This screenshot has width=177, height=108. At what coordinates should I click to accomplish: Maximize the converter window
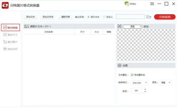coord(166,4)
